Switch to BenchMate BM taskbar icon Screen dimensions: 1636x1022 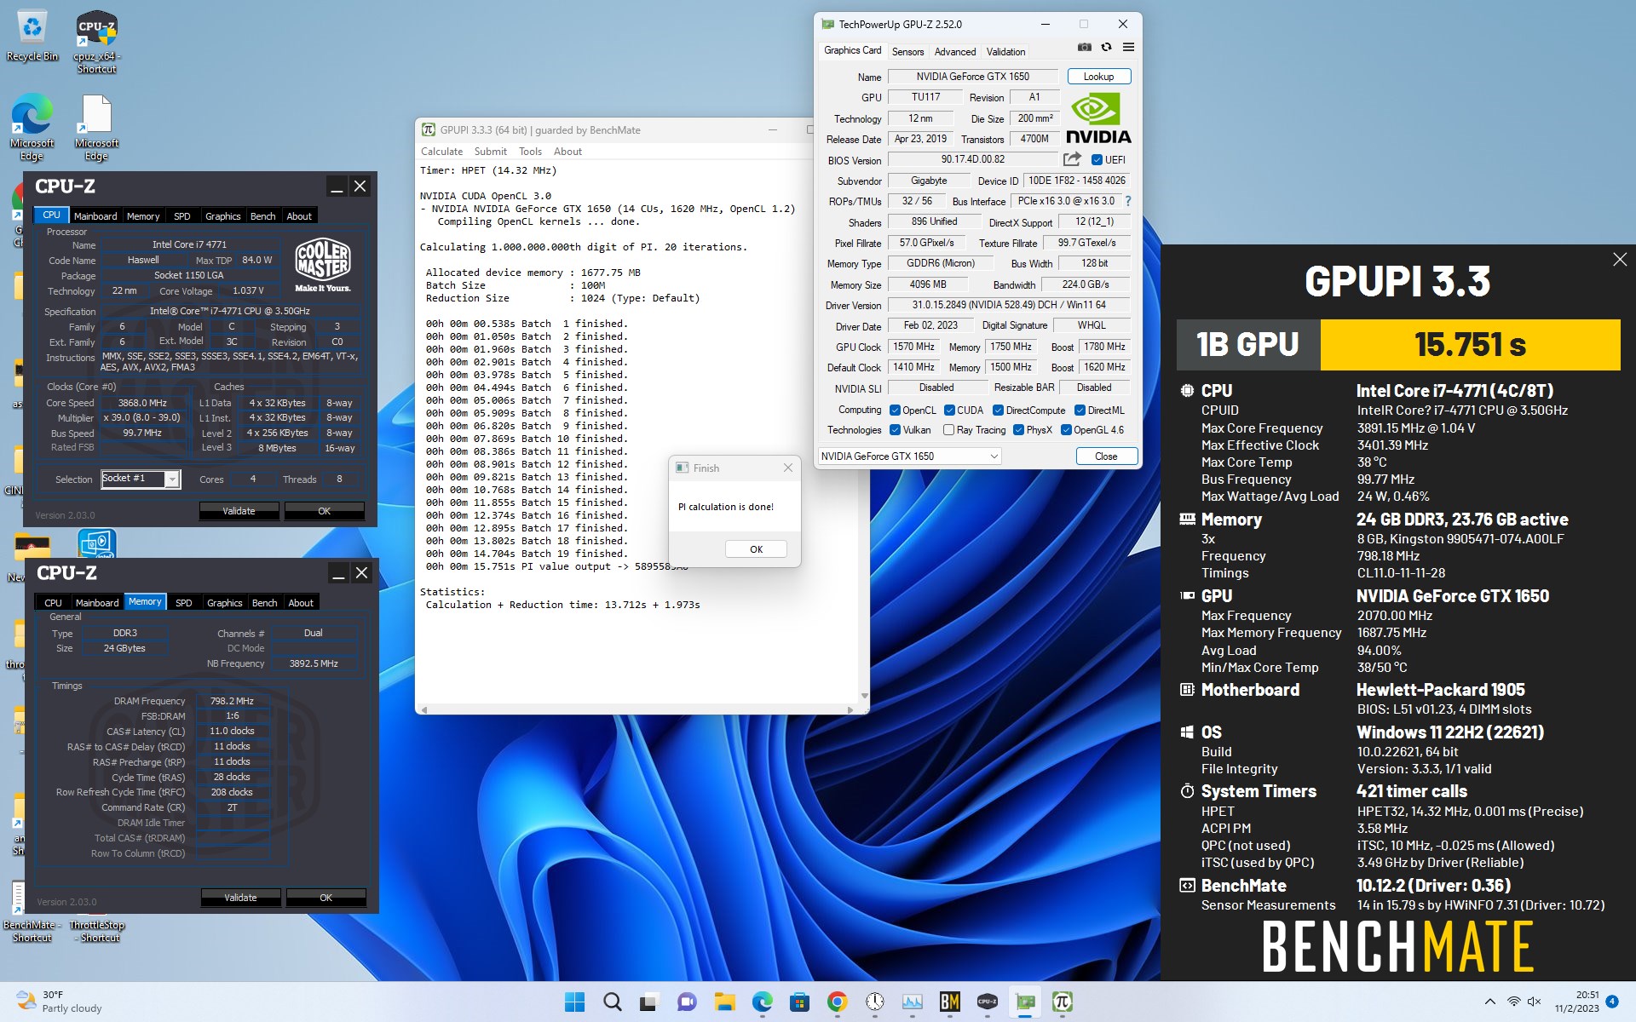coord(949,1002)
